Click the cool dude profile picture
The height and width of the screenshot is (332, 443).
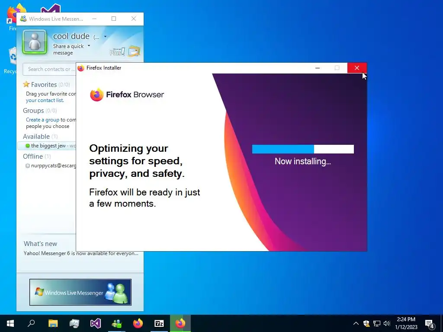click(35, 42)
